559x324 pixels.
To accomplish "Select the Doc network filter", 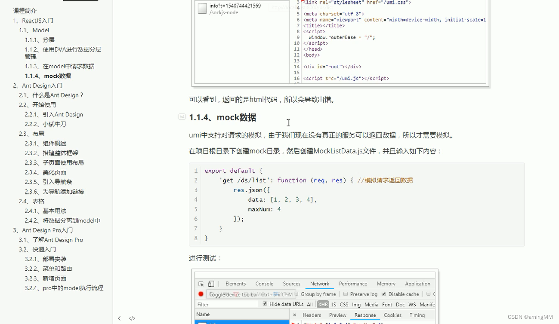I will pyautogui.click(x=401, y=304).
